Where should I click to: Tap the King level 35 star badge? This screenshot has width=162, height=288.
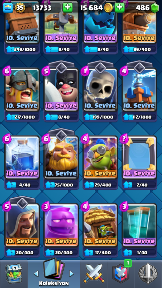tap(20, 8)
